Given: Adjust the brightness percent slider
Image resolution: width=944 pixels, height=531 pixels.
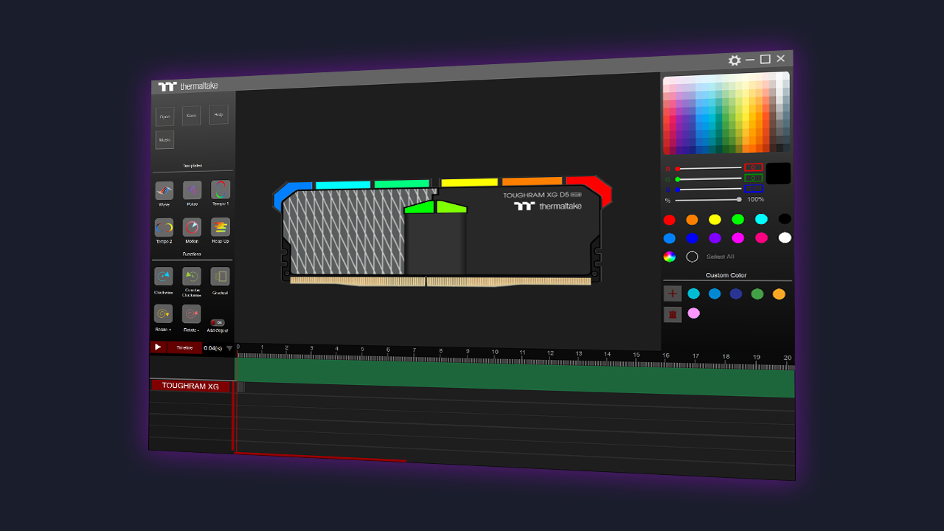Looking at the screenshot, I should click(708, 199).
